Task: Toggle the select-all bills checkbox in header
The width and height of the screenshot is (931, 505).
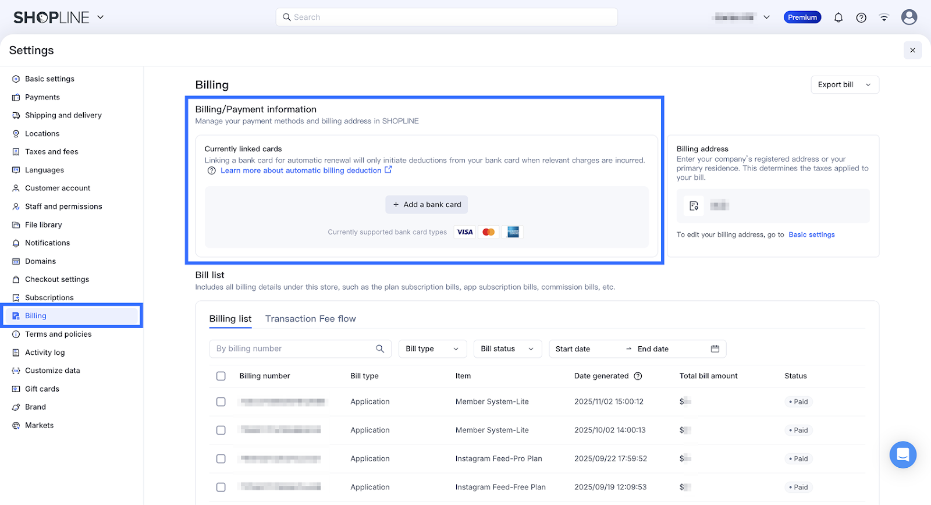Action: [221, 376]
